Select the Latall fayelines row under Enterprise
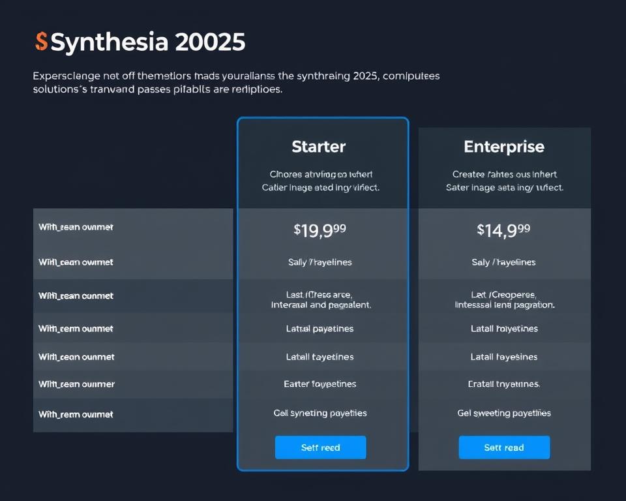Image resolution: width=626 pixels, height=501 pixels. coord(503,357)
